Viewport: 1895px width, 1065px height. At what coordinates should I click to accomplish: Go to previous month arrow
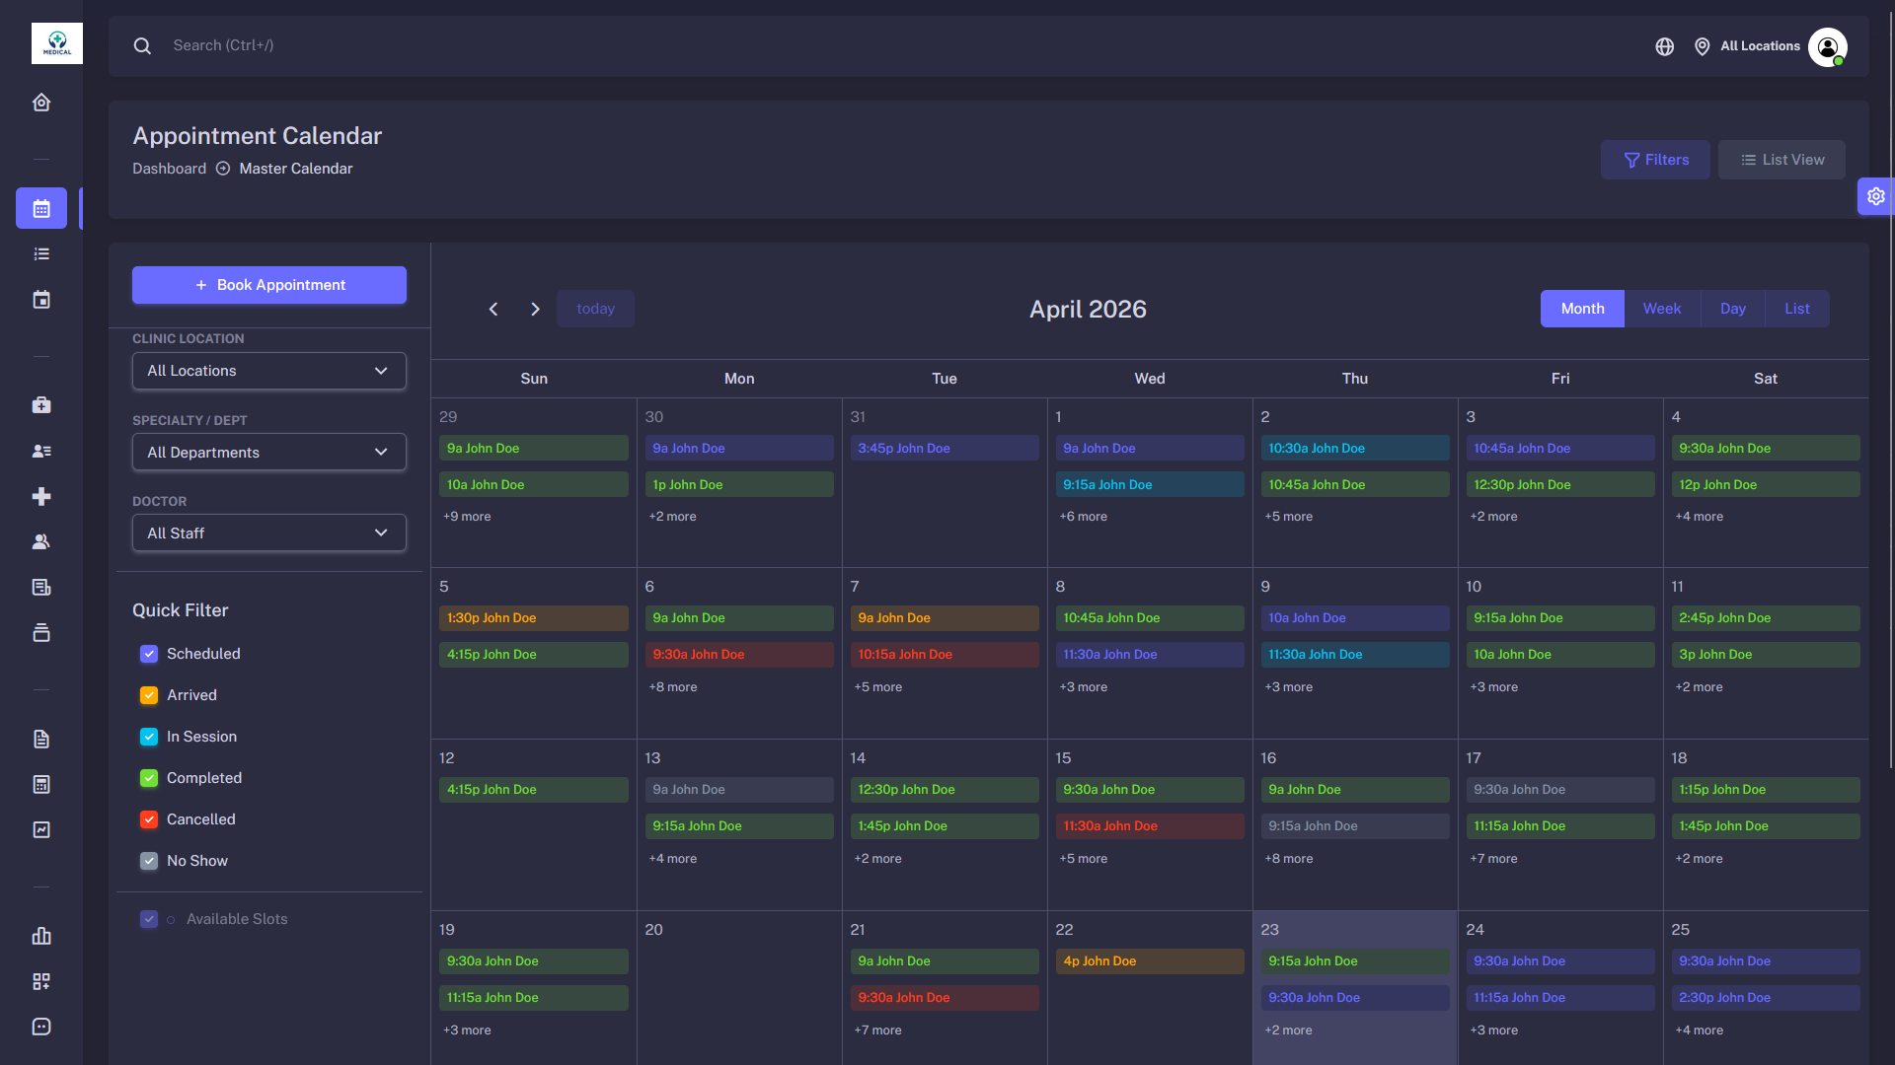point(493,309)
